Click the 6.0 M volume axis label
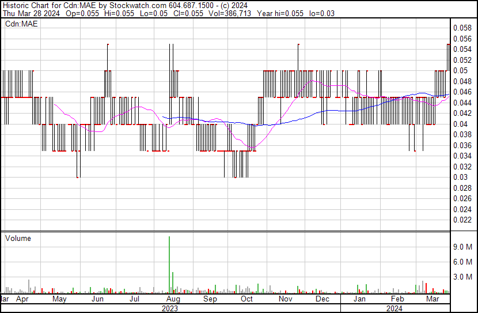Image resolution: width=478 pixels, height=313 pixels. coord(463,262)
